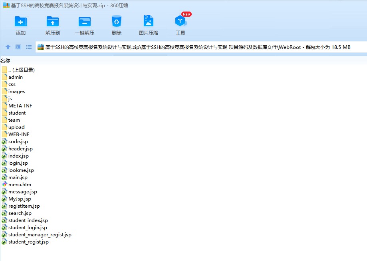Select the header.jsp file icon

point(4,149)
